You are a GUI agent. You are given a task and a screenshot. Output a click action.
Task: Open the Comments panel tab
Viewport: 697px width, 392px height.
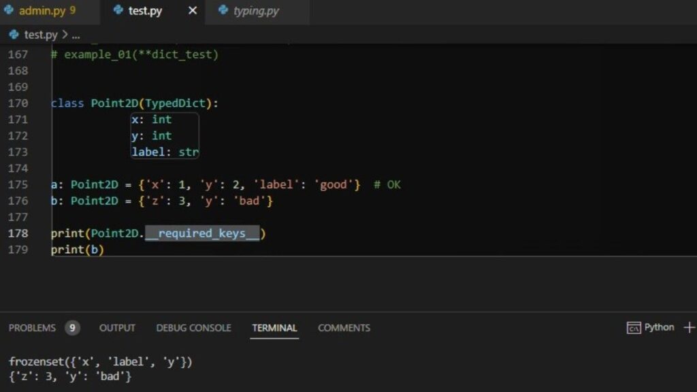coord(344,328)
